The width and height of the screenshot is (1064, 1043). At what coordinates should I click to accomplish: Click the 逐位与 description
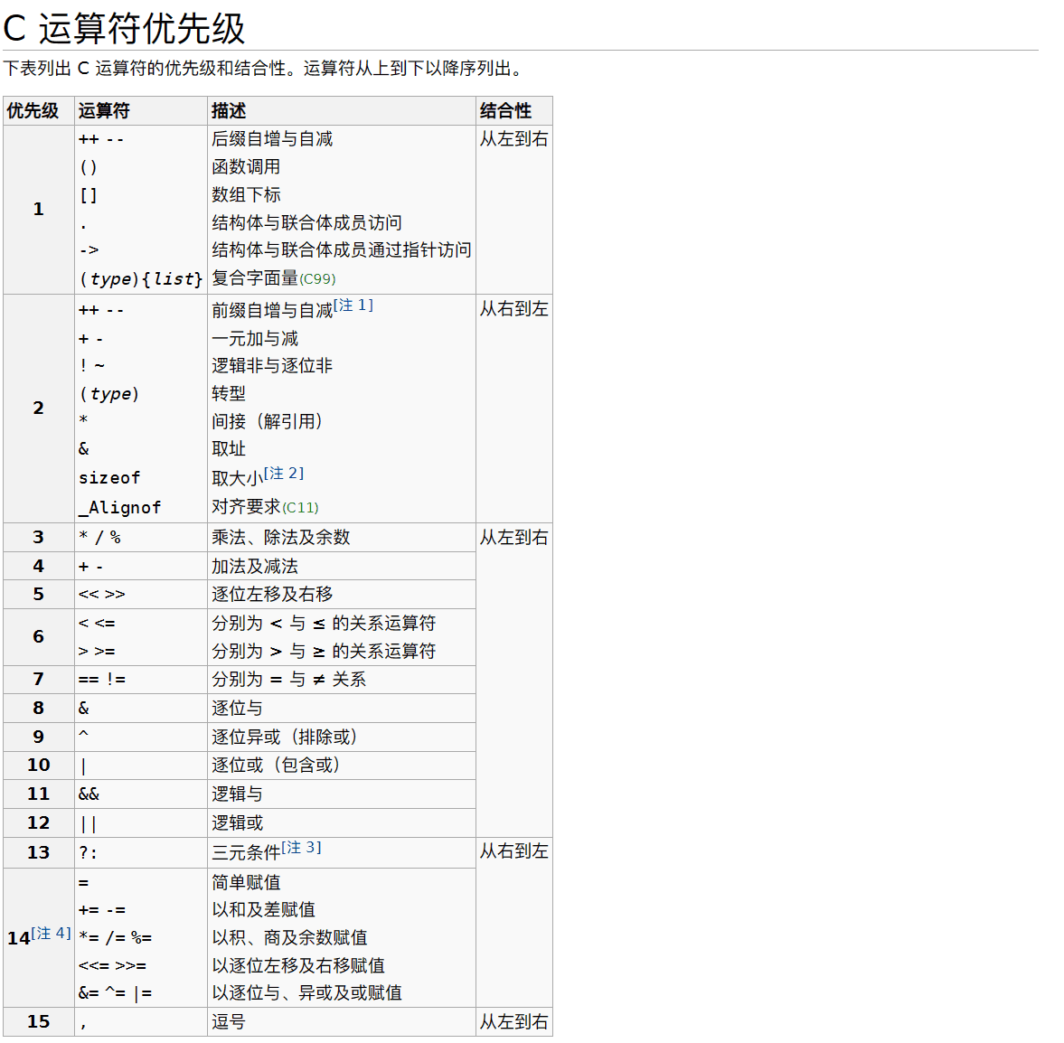pos(238,709)
